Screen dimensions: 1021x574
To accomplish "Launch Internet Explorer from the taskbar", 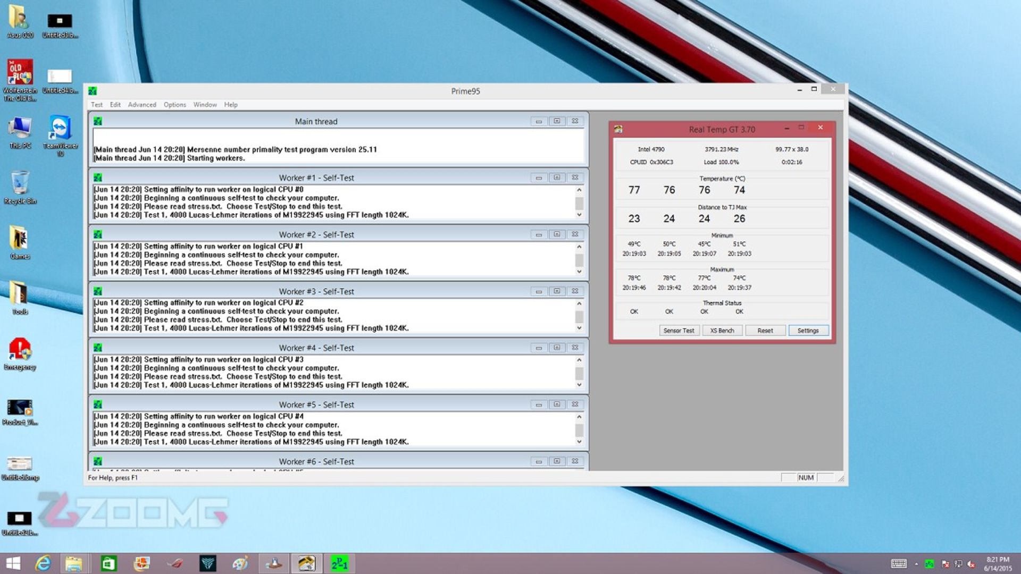I will pyautogui.click(x=43, y=563).
